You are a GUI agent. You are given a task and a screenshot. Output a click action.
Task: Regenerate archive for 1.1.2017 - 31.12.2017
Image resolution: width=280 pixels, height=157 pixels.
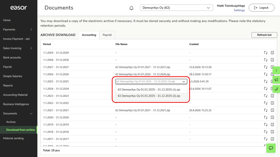pos(265,139)
